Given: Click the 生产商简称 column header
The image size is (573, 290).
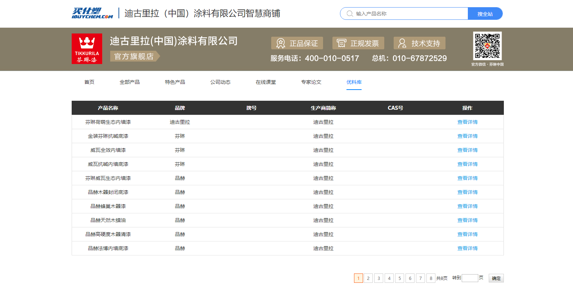Looking at the screenshot, I should (323, 108).
